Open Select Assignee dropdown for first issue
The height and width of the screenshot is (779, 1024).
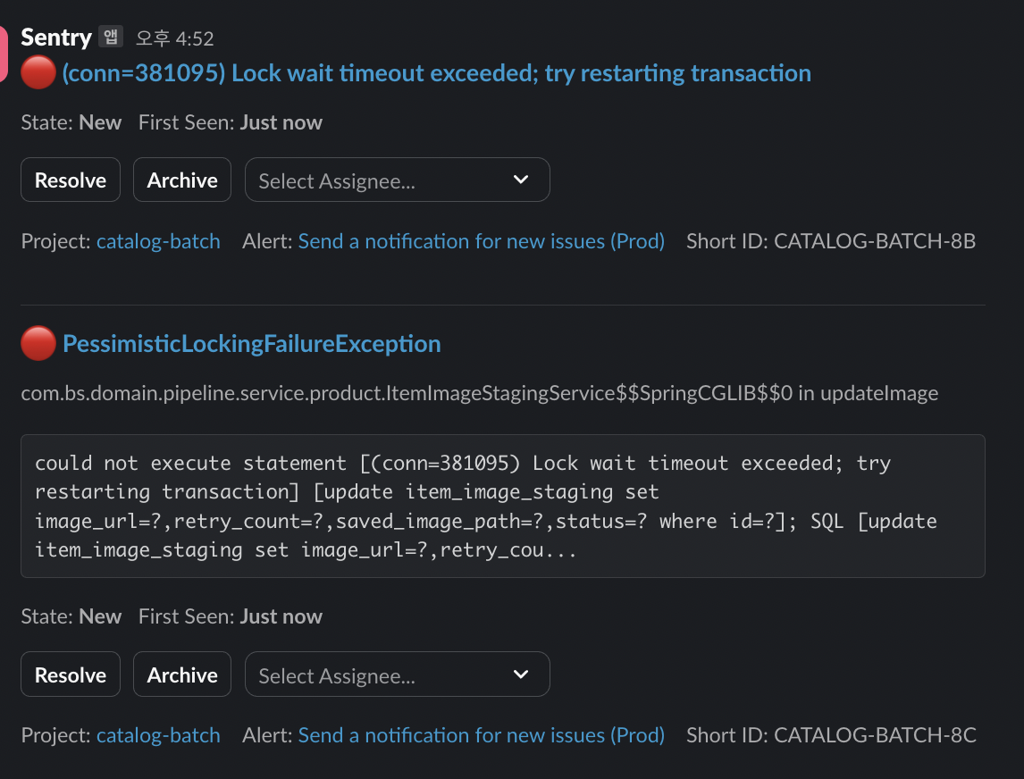(x=397, y=180)
